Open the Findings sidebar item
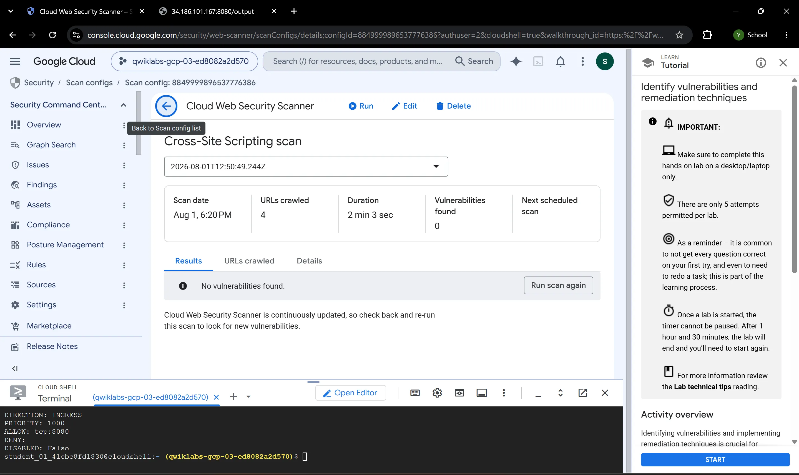Screen dimensions: 799x475 coord(42,185)
